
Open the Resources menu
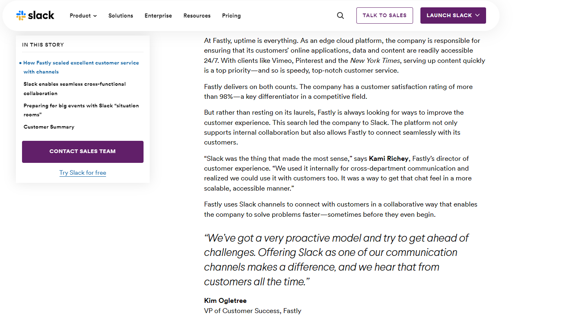(197, 16)
